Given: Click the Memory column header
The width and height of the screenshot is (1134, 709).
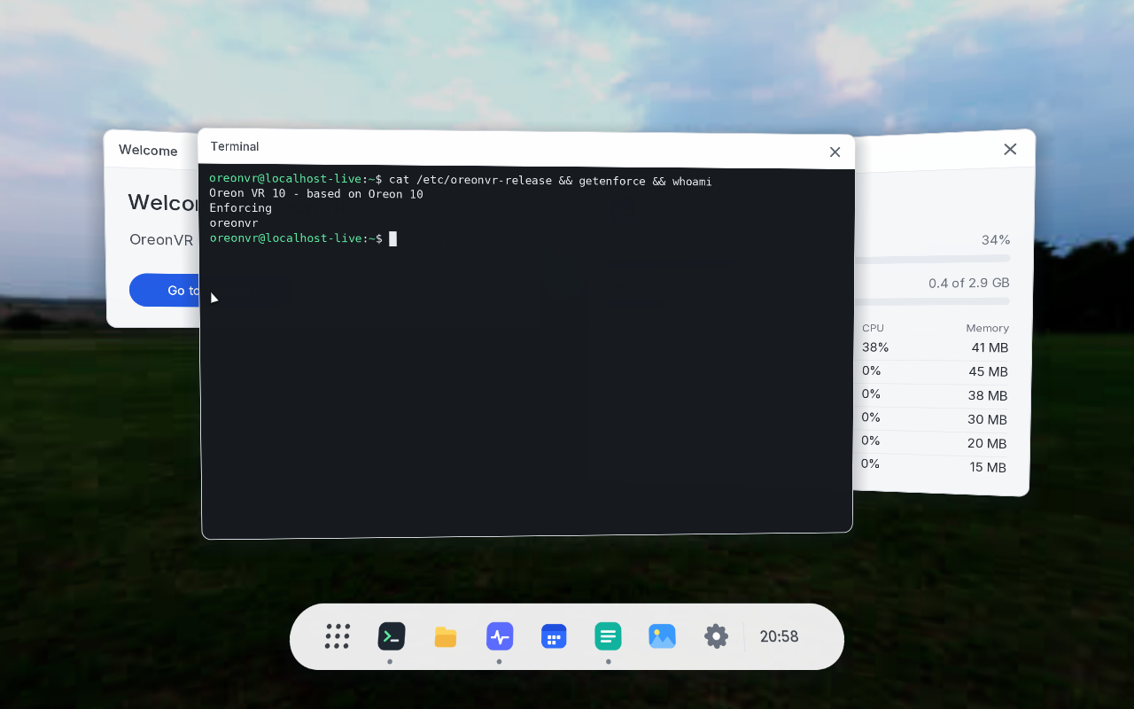Looking at the screenshot, I should pyautogui.click(x=987, y=328).
